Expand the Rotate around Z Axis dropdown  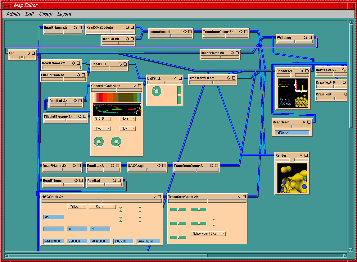tap(208, 233)
